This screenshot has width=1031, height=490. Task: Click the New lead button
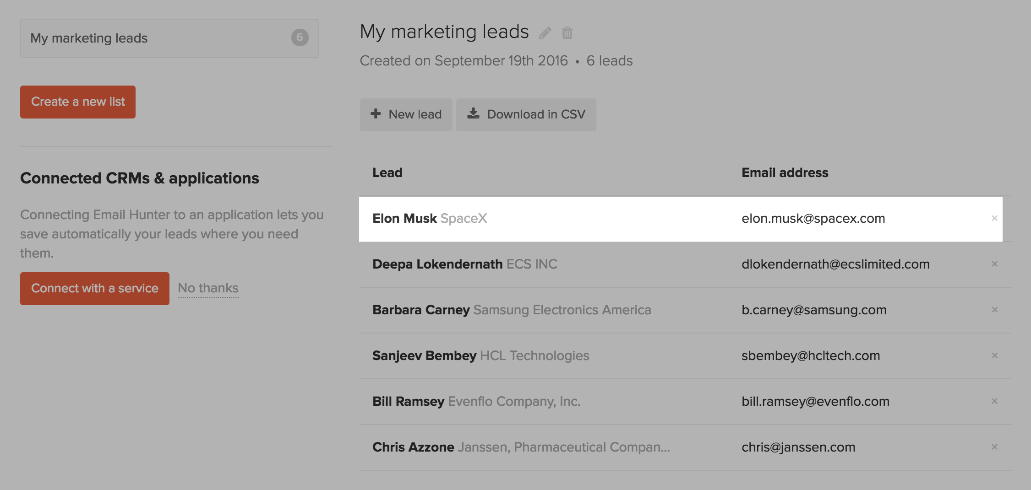[406, 114]
